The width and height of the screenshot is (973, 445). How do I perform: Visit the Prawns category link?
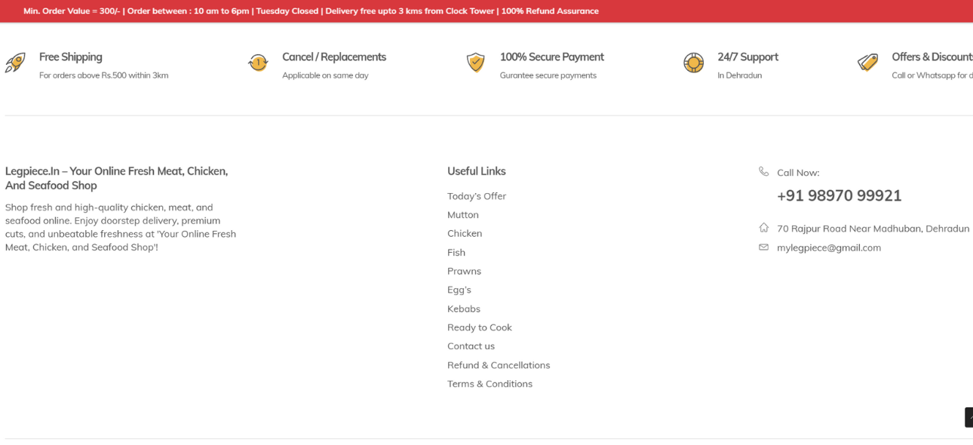(464, 272)
